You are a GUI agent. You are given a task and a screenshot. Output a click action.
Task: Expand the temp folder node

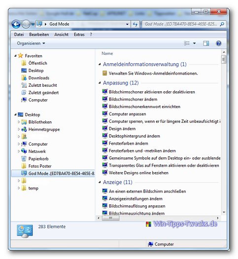coord(19,188)
